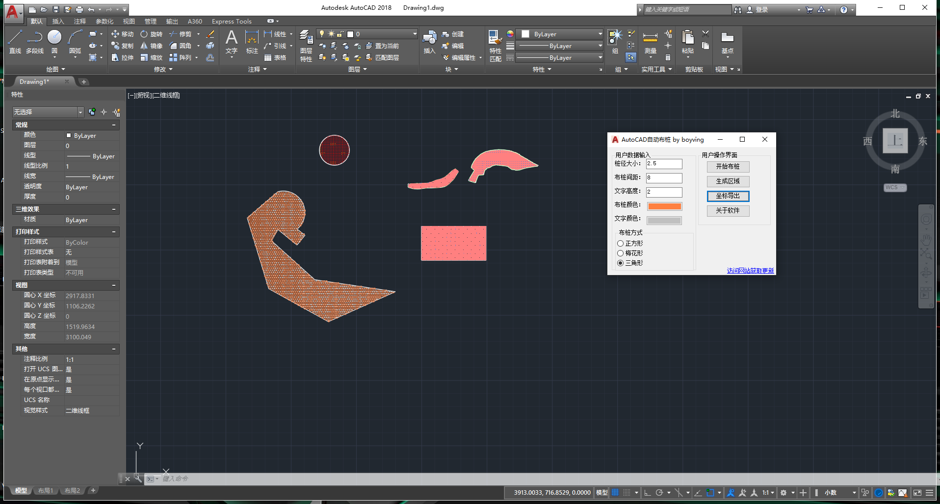Choose the 梅花形 pile layout
Image resolution: width=940 pixels, height=504 pixels.
point(621,253)
